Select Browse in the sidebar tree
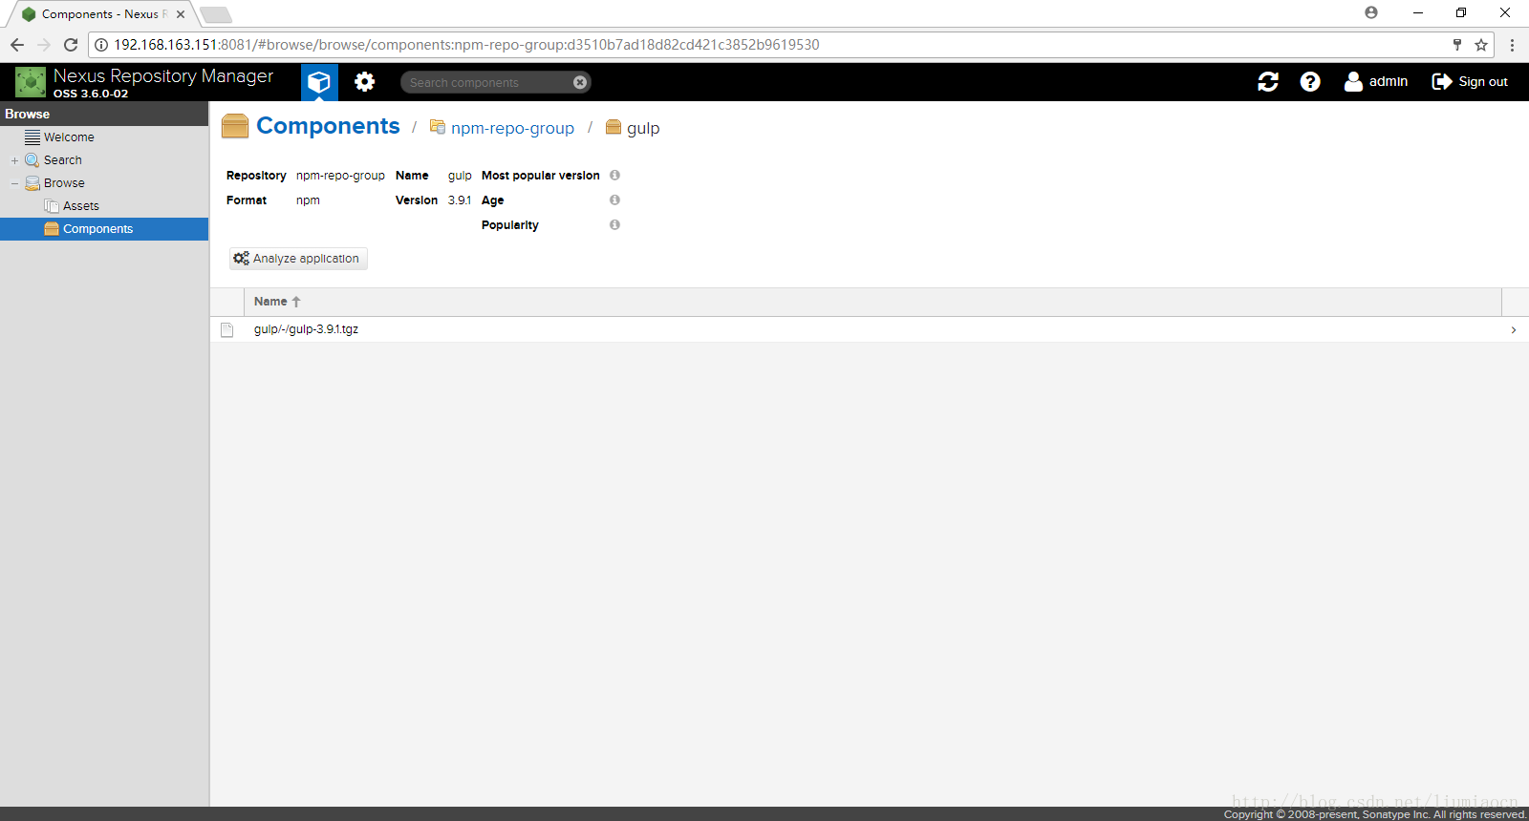Image resolution: width=1529 pixels, height=821 pixels. (x=64, y=183)
